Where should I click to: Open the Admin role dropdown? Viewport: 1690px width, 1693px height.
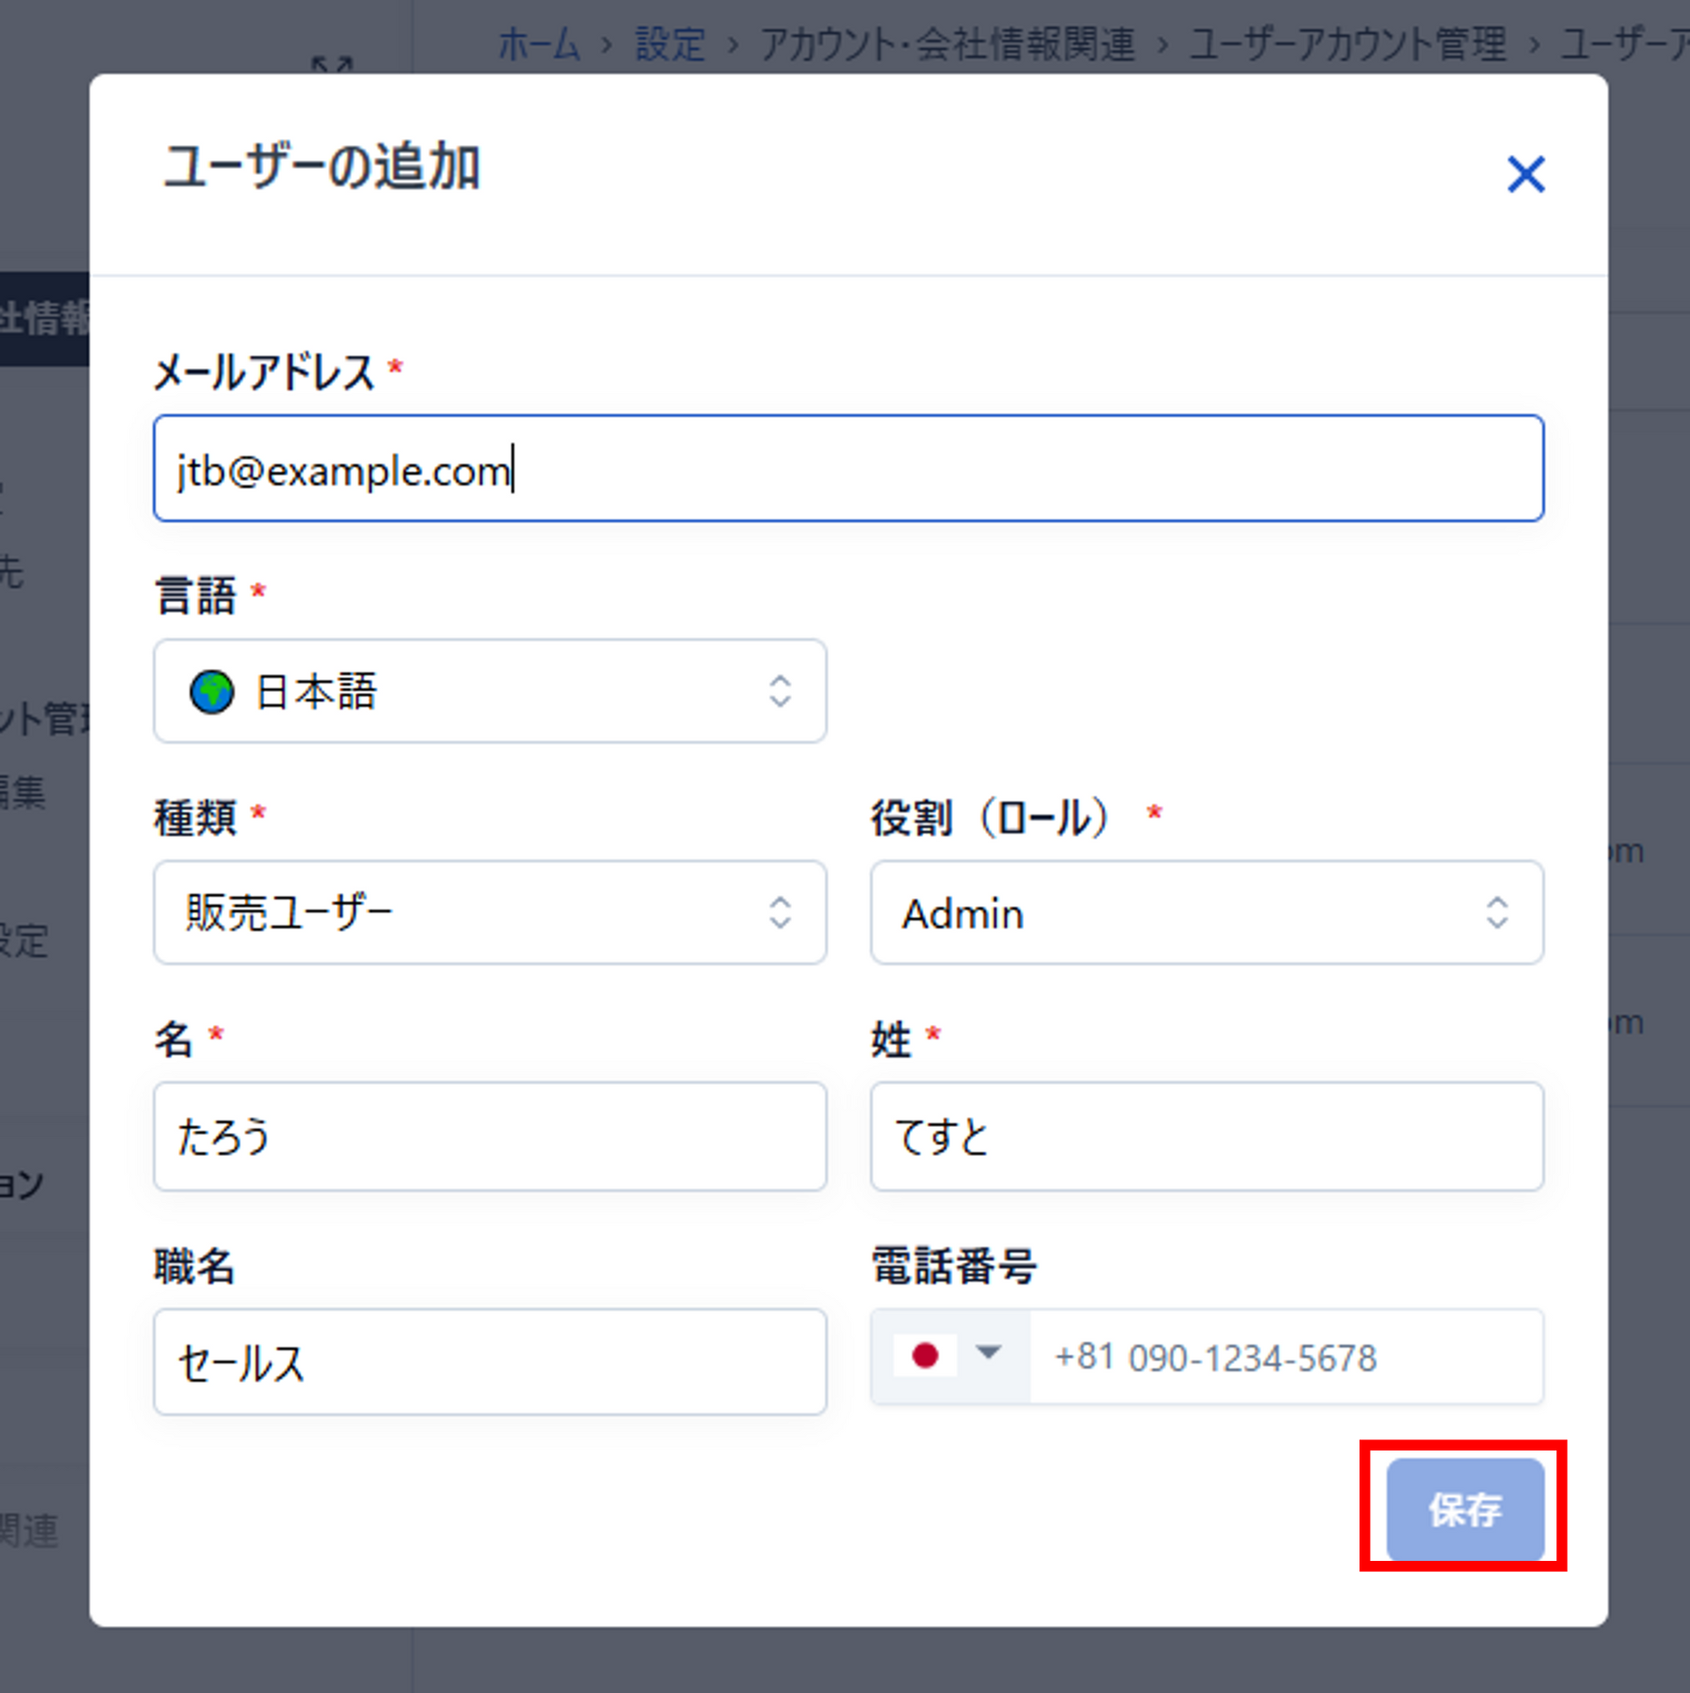coord(1206,913)
